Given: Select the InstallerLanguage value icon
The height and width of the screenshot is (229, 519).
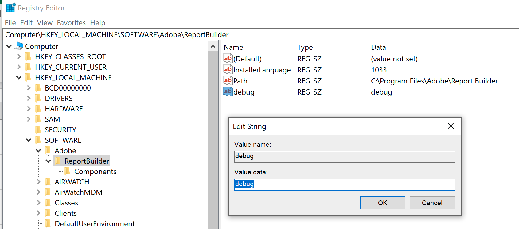Looking at the screenshot, I should 228,70.
